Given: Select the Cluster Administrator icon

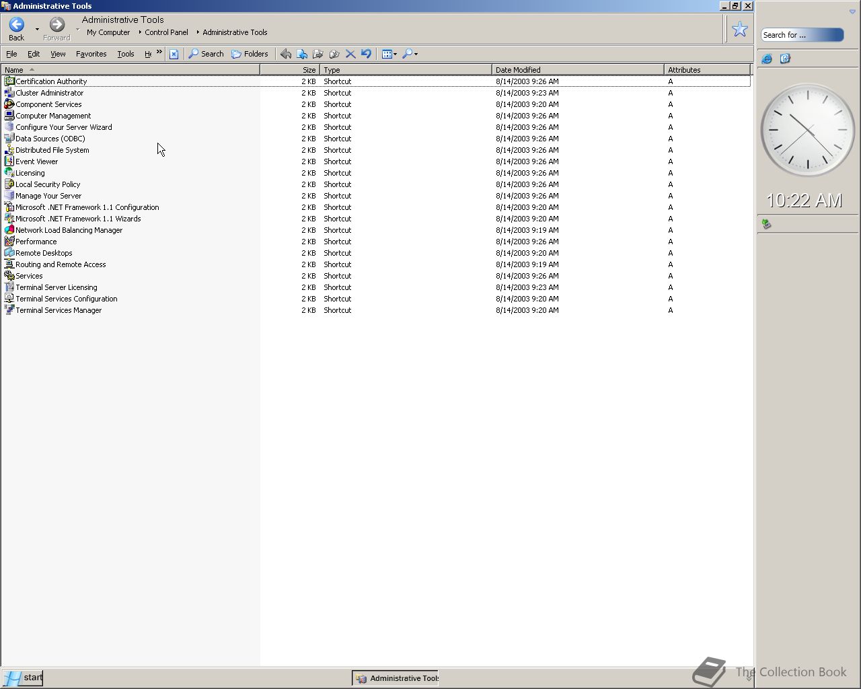Looking at the screenshot, I should 9,93.
